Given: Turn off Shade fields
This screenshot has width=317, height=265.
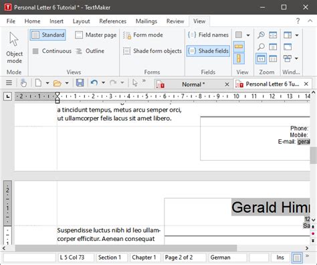Looking at the screenshot, I should [208, 51].
